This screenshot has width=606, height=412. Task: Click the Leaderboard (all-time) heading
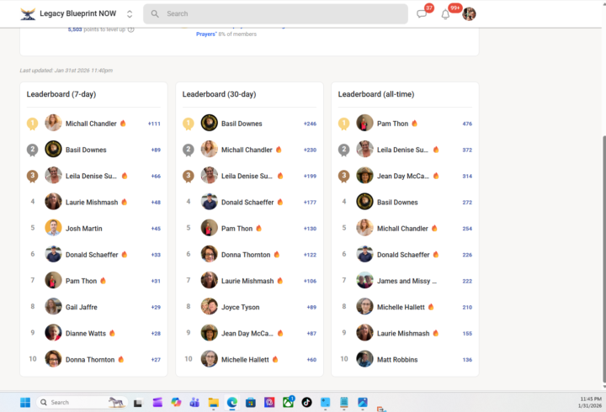pos(376,94)
